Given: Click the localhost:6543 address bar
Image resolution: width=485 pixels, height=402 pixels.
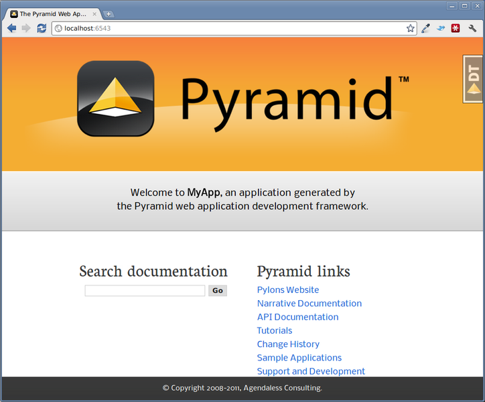Looking at the screenshot, I should [x=234, y=28].
